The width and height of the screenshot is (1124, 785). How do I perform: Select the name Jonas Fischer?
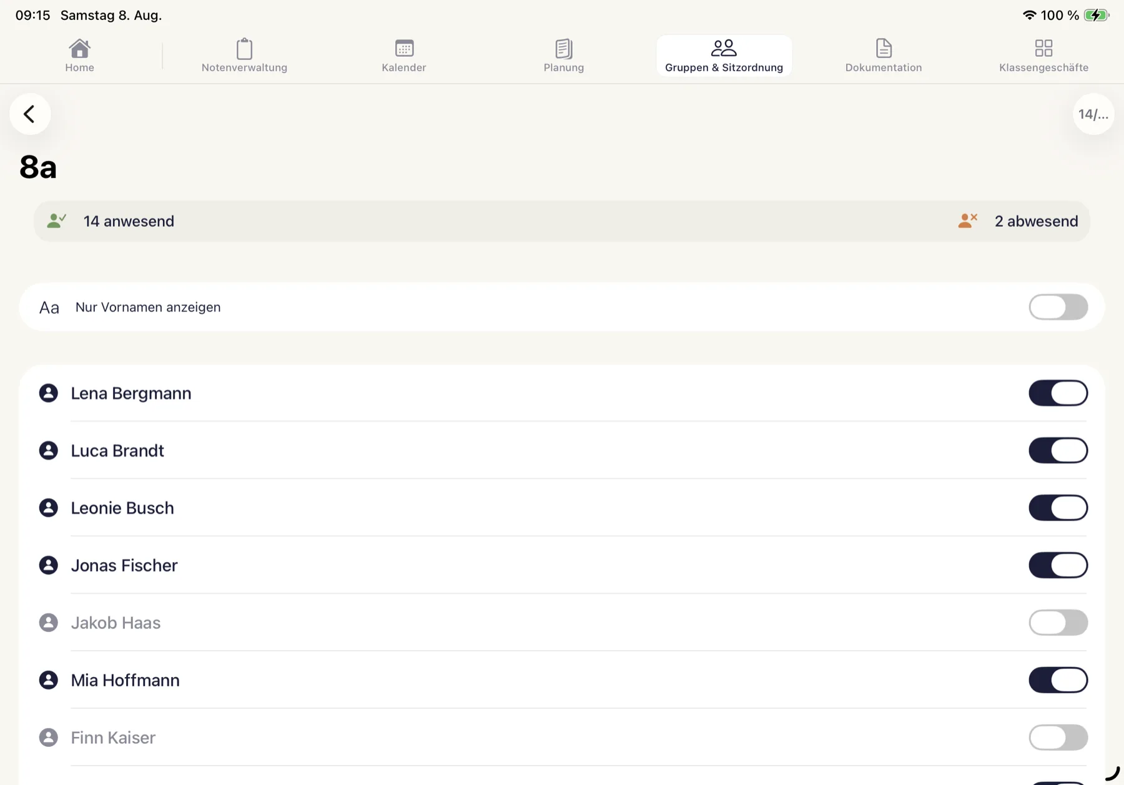(124, 566)
